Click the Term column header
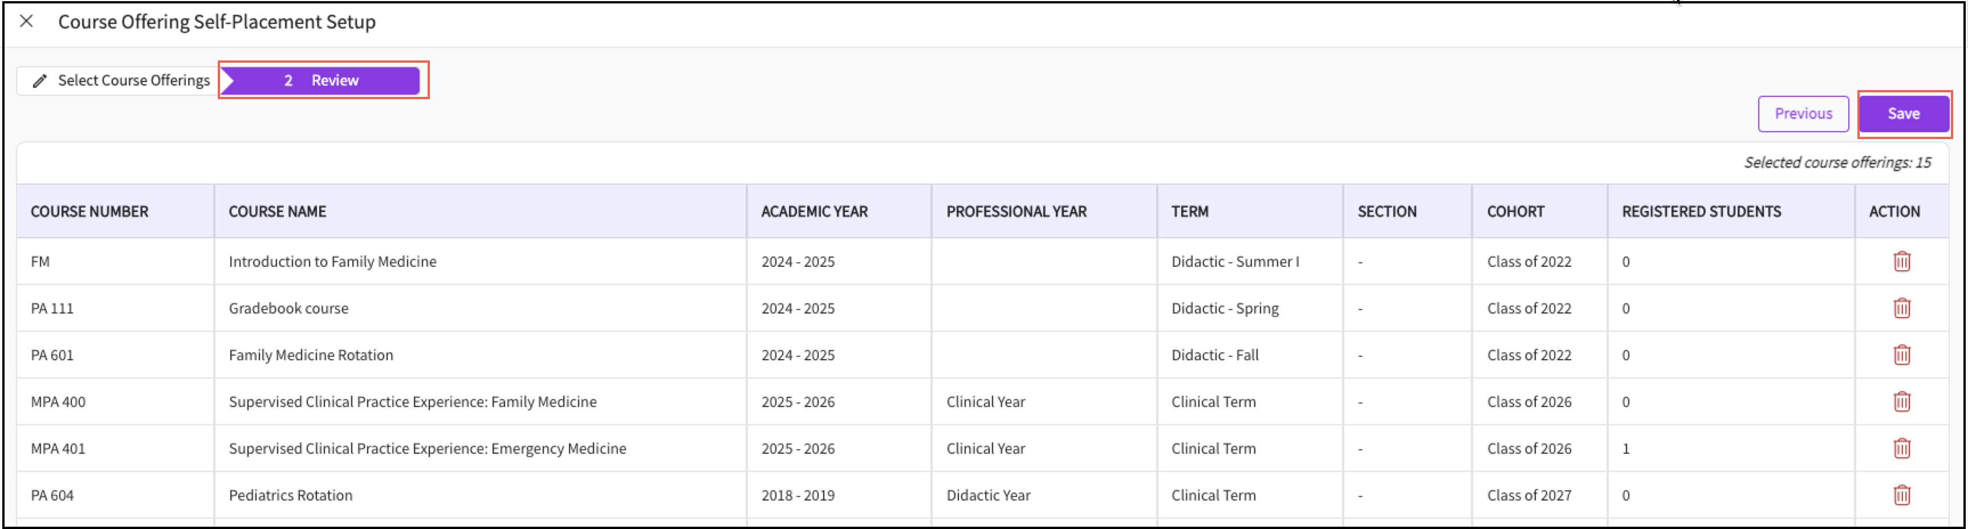 (1189, 211)
